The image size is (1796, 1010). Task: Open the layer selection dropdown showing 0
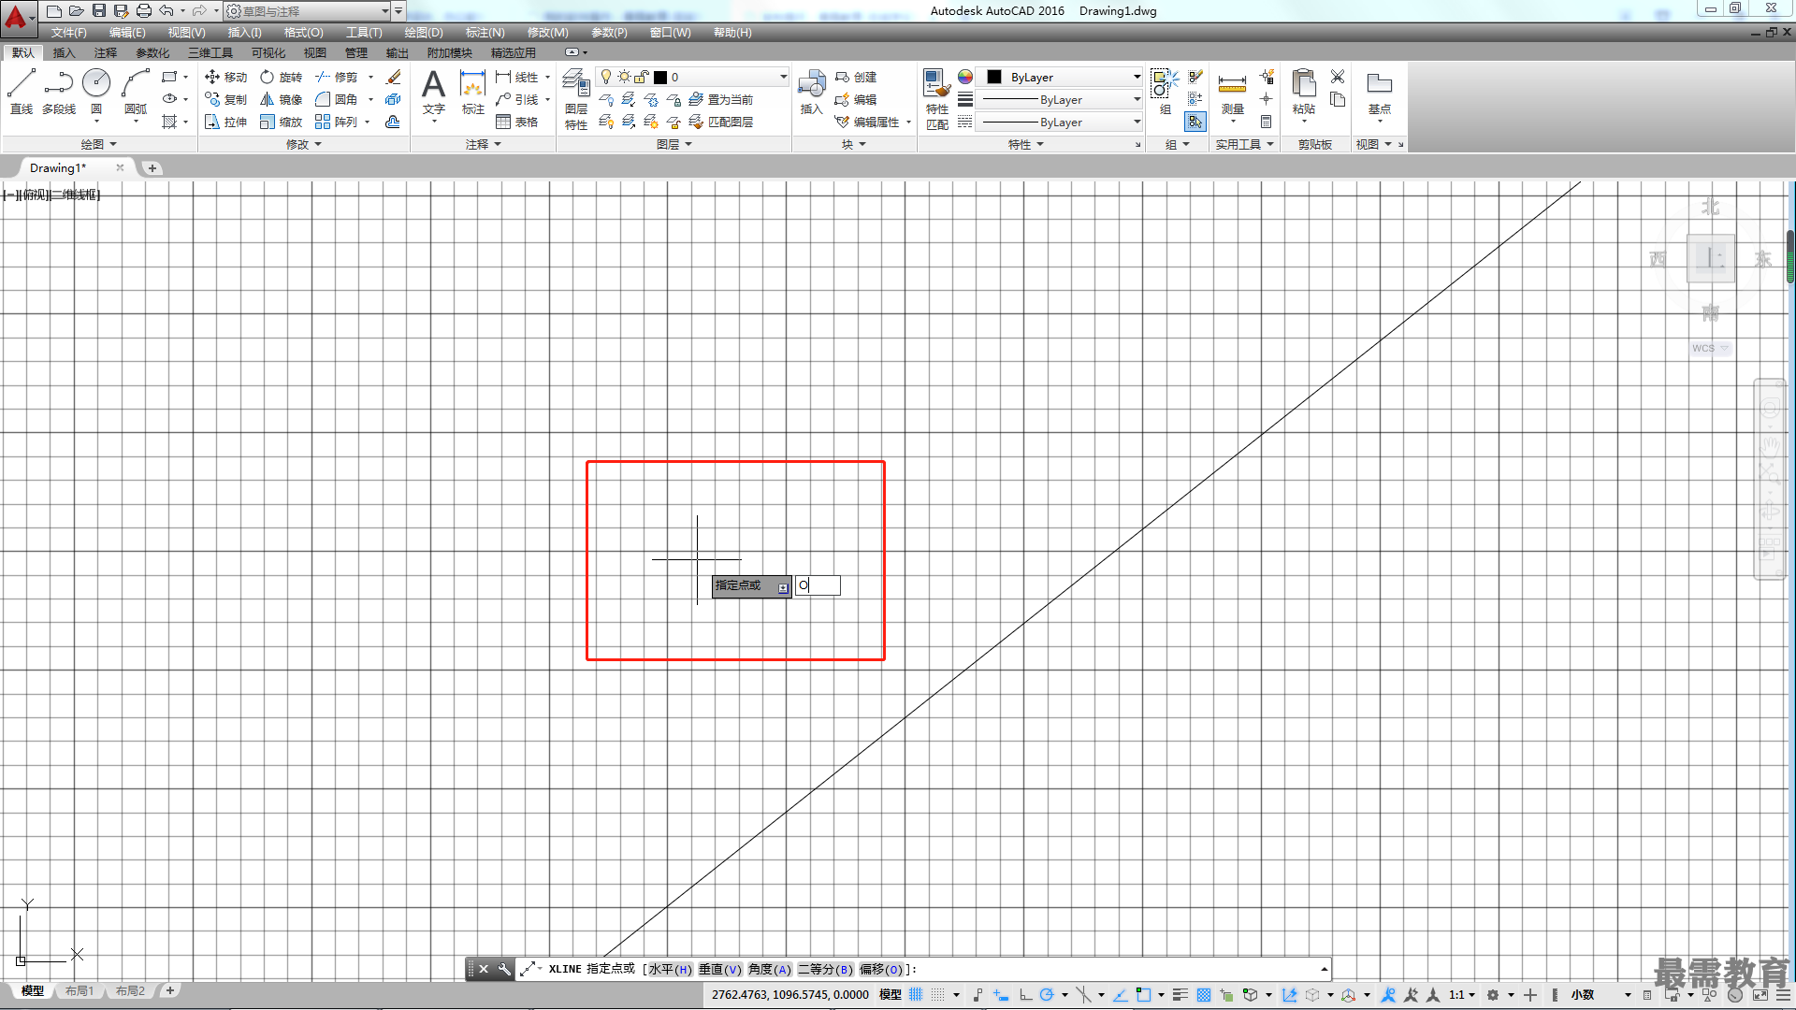tap(693, 77)
